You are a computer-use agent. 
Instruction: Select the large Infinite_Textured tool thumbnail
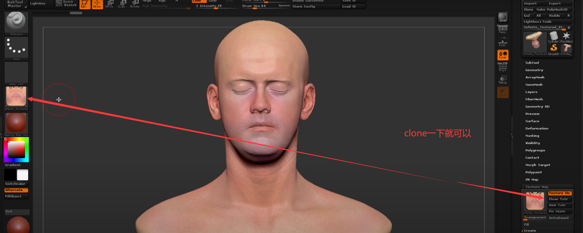tap(535, 43)
